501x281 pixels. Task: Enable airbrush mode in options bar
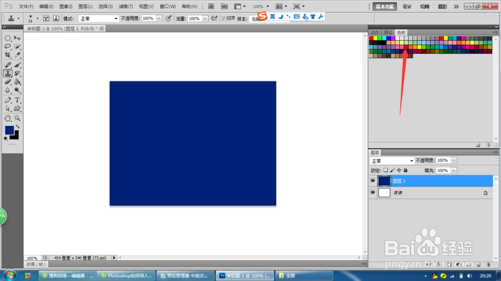[214, 18]
